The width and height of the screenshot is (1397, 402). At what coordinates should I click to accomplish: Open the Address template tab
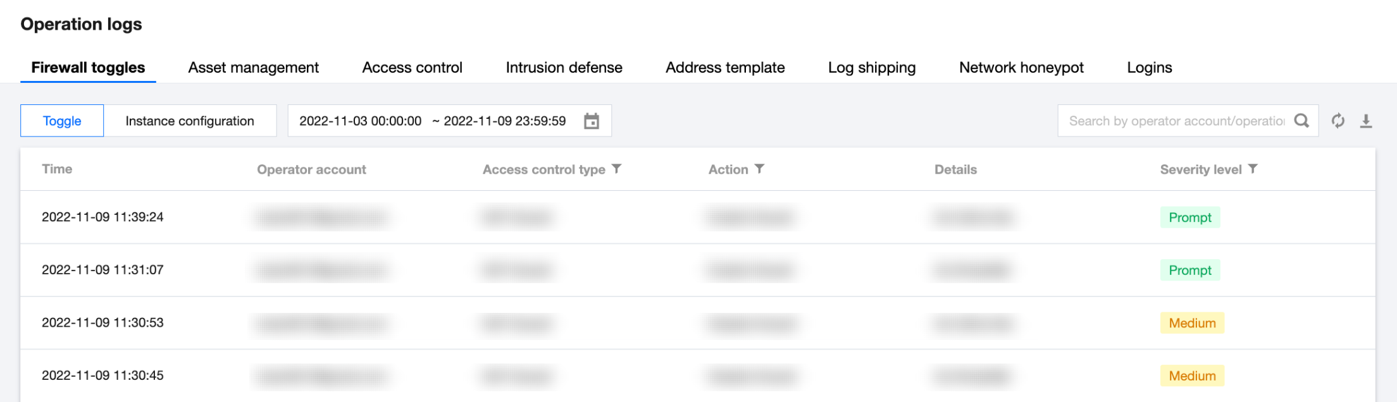point(725,68)
